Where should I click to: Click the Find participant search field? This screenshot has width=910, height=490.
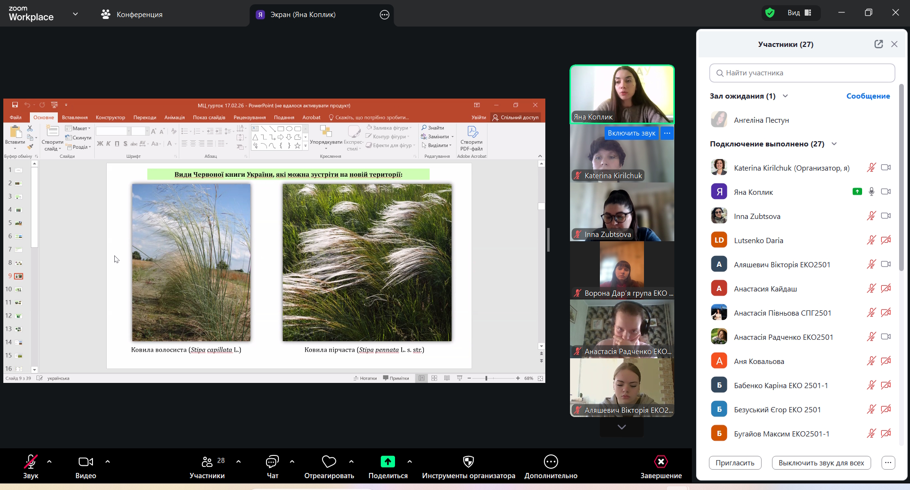[x=802, y=73]
